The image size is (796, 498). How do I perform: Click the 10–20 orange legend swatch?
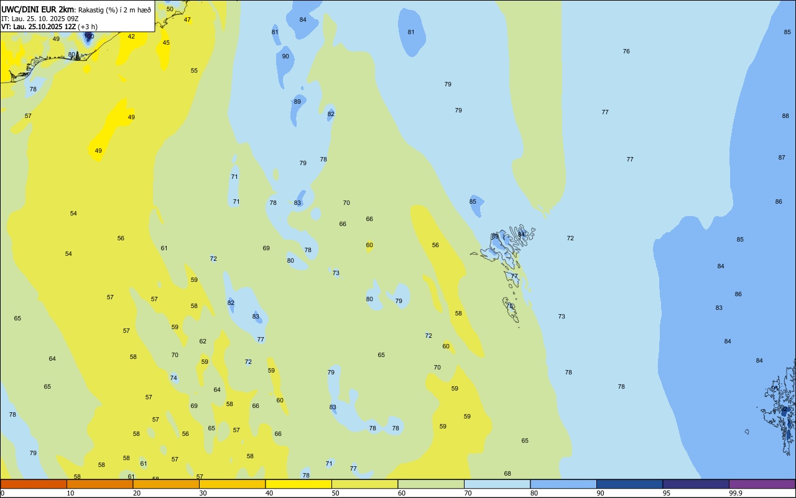point(99,484)
